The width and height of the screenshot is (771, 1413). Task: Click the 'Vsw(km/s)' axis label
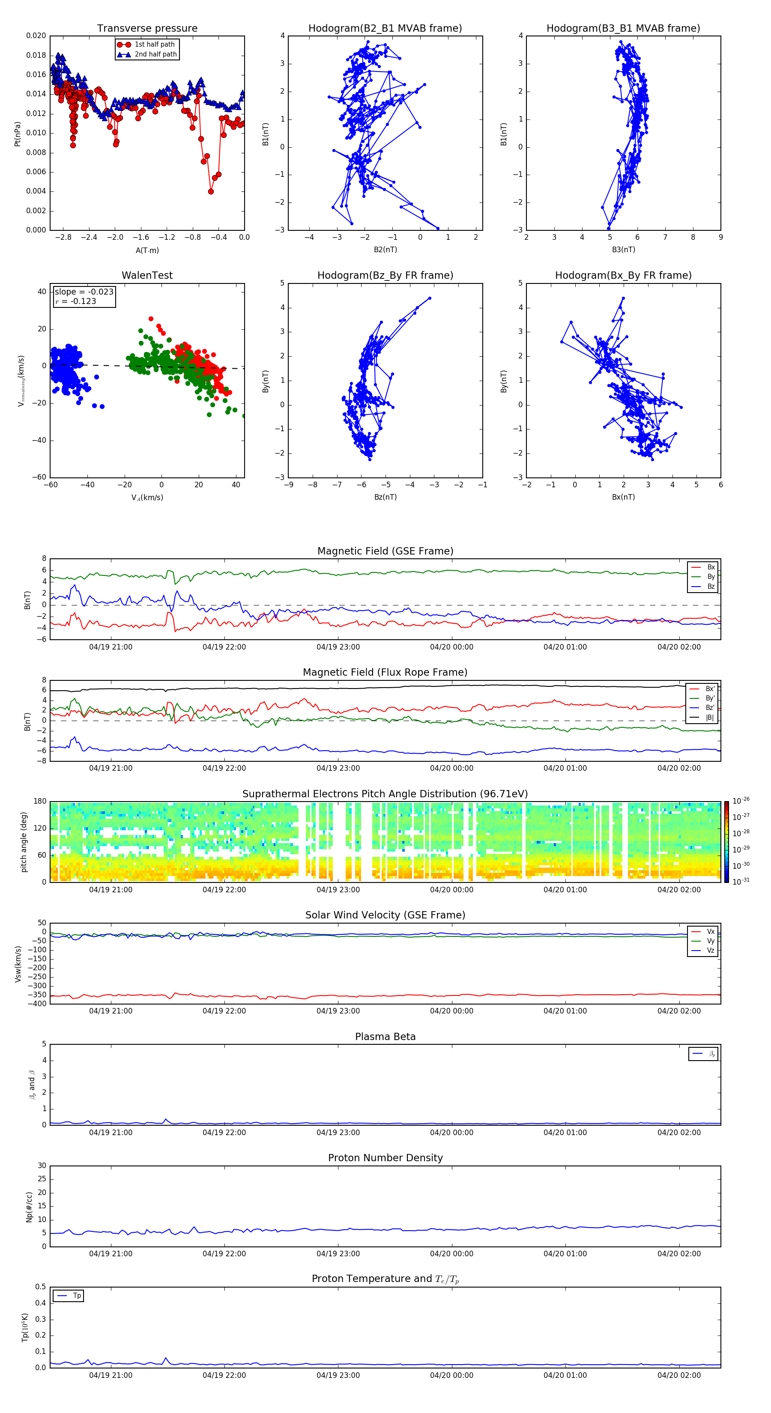(18, 964)
